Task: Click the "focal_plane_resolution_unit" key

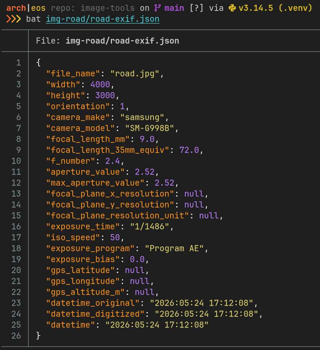Action: coord(117,216)
